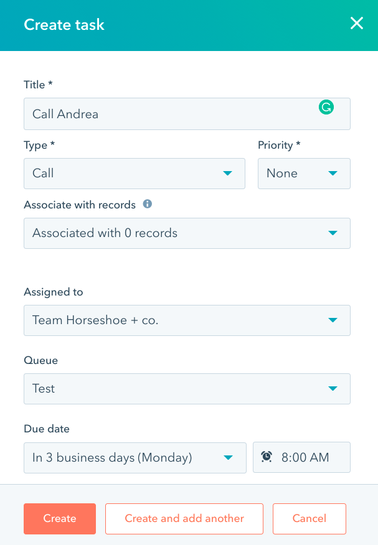Click the chevron on the Assigned to selector
This screenshot has width=378, height=545.
pyautogui.click(x=333, y=320)
